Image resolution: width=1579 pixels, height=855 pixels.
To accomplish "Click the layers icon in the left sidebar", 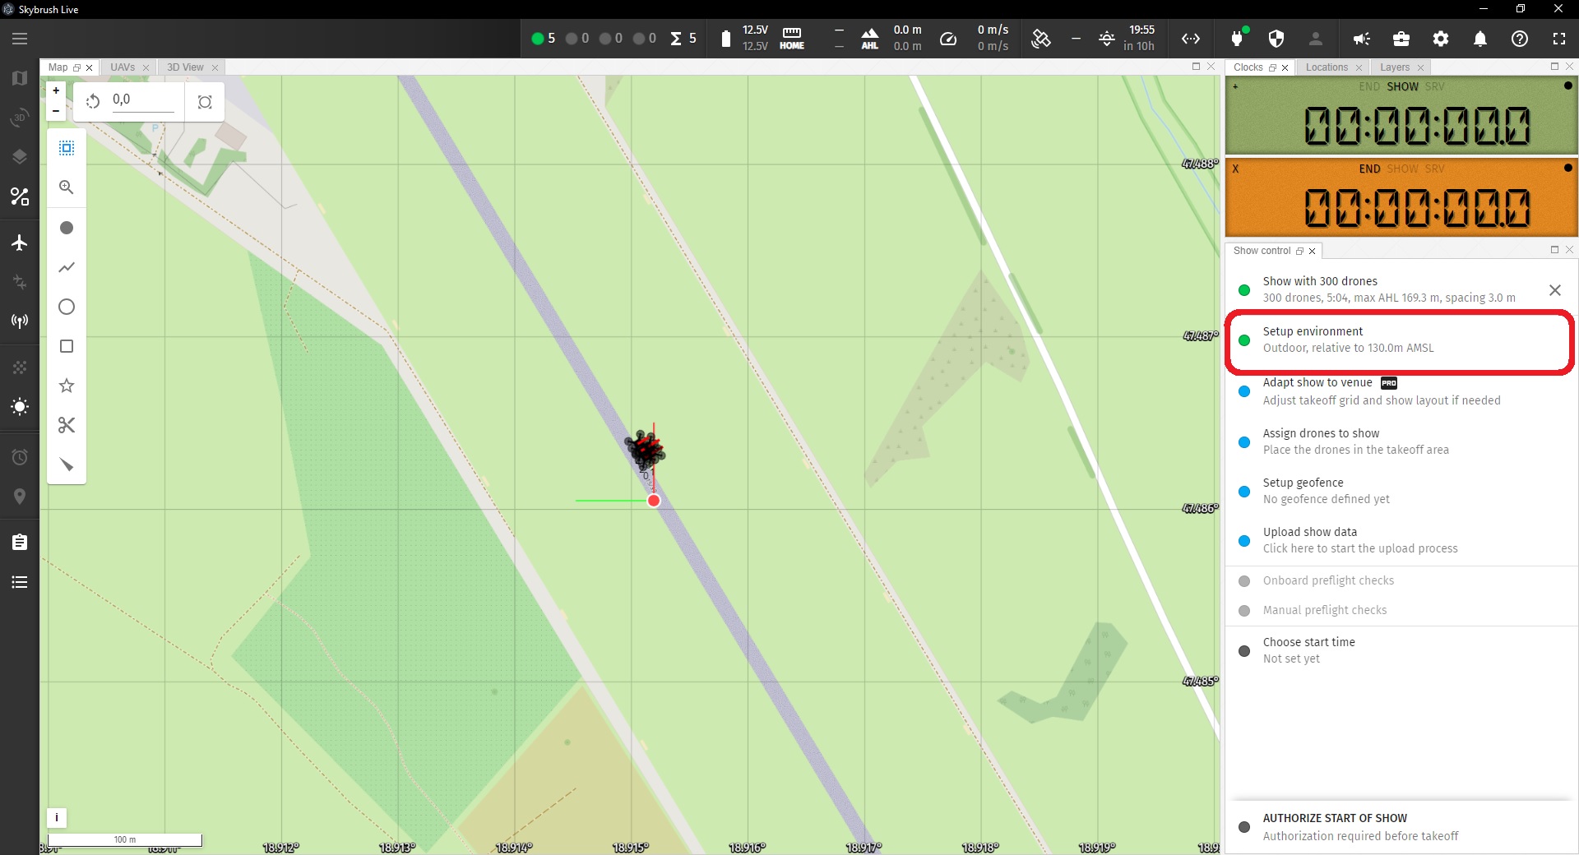I will [x=19, y=156].
